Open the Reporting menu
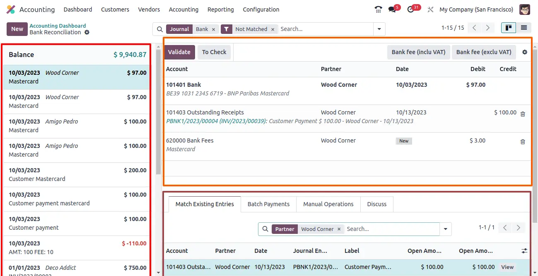Screen dimensions: 538x276 point(221,10)
